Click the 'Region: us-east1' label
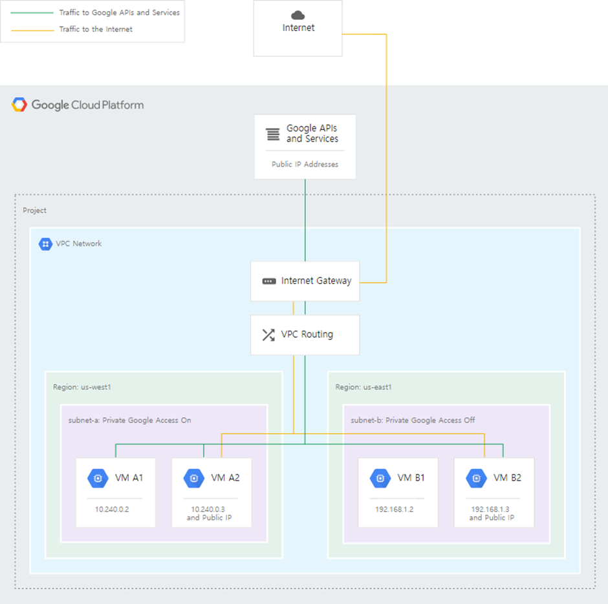 click(364, 387)
